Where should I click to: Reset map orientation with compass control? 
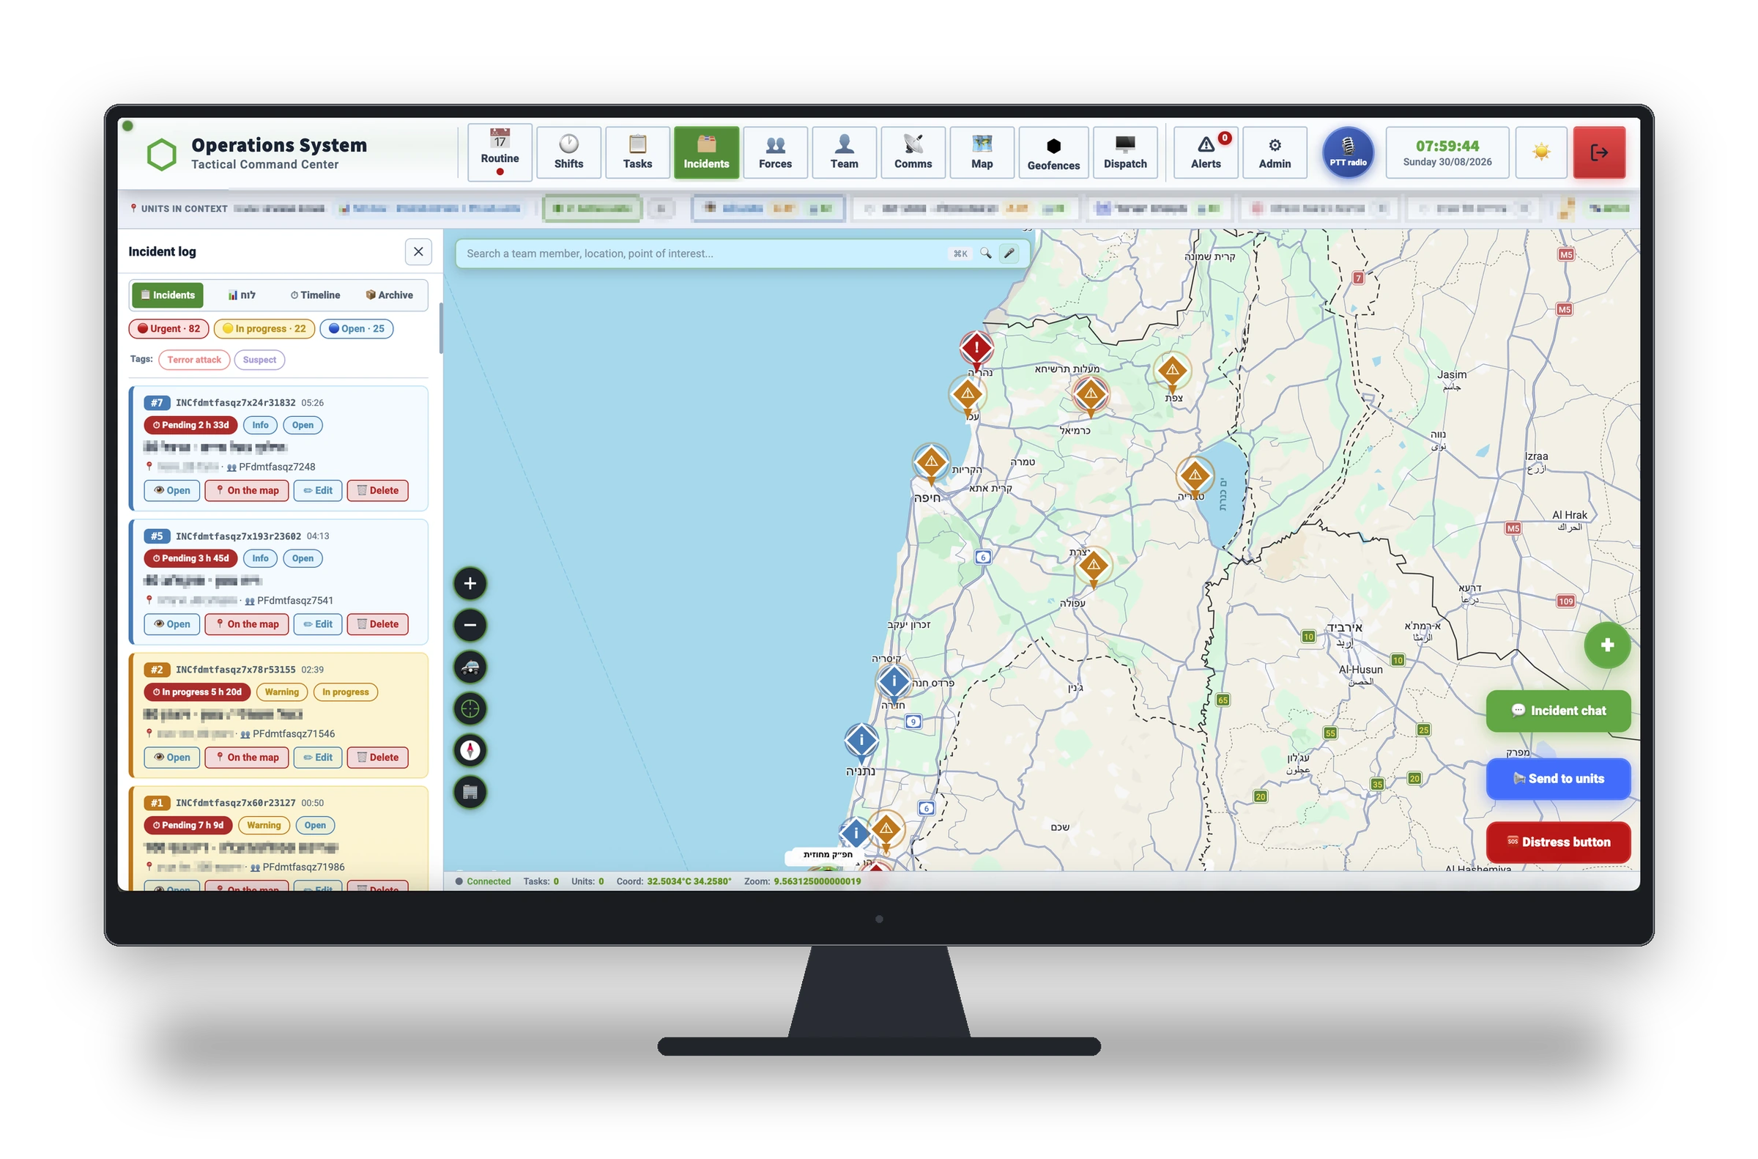click(x=470, y=750)
